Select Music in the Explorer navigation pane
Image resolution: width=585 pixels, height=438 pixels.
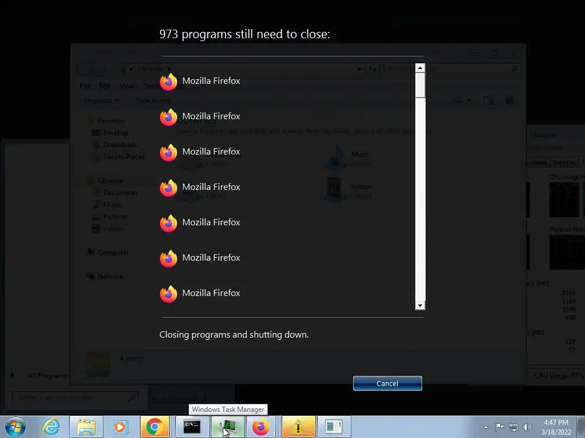click(x=112, y=205)
